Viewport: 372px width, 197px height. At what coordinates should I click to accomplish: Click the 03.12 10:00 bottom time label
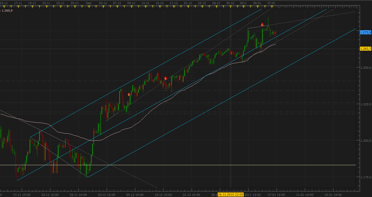pos(107,194)
